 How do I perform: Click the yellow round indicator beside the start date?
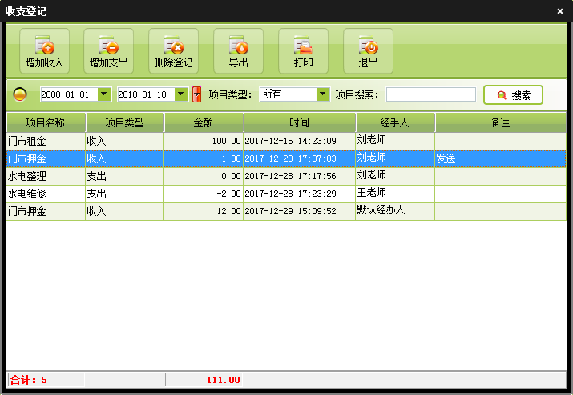pyautogui.click(x=21, y=94)
